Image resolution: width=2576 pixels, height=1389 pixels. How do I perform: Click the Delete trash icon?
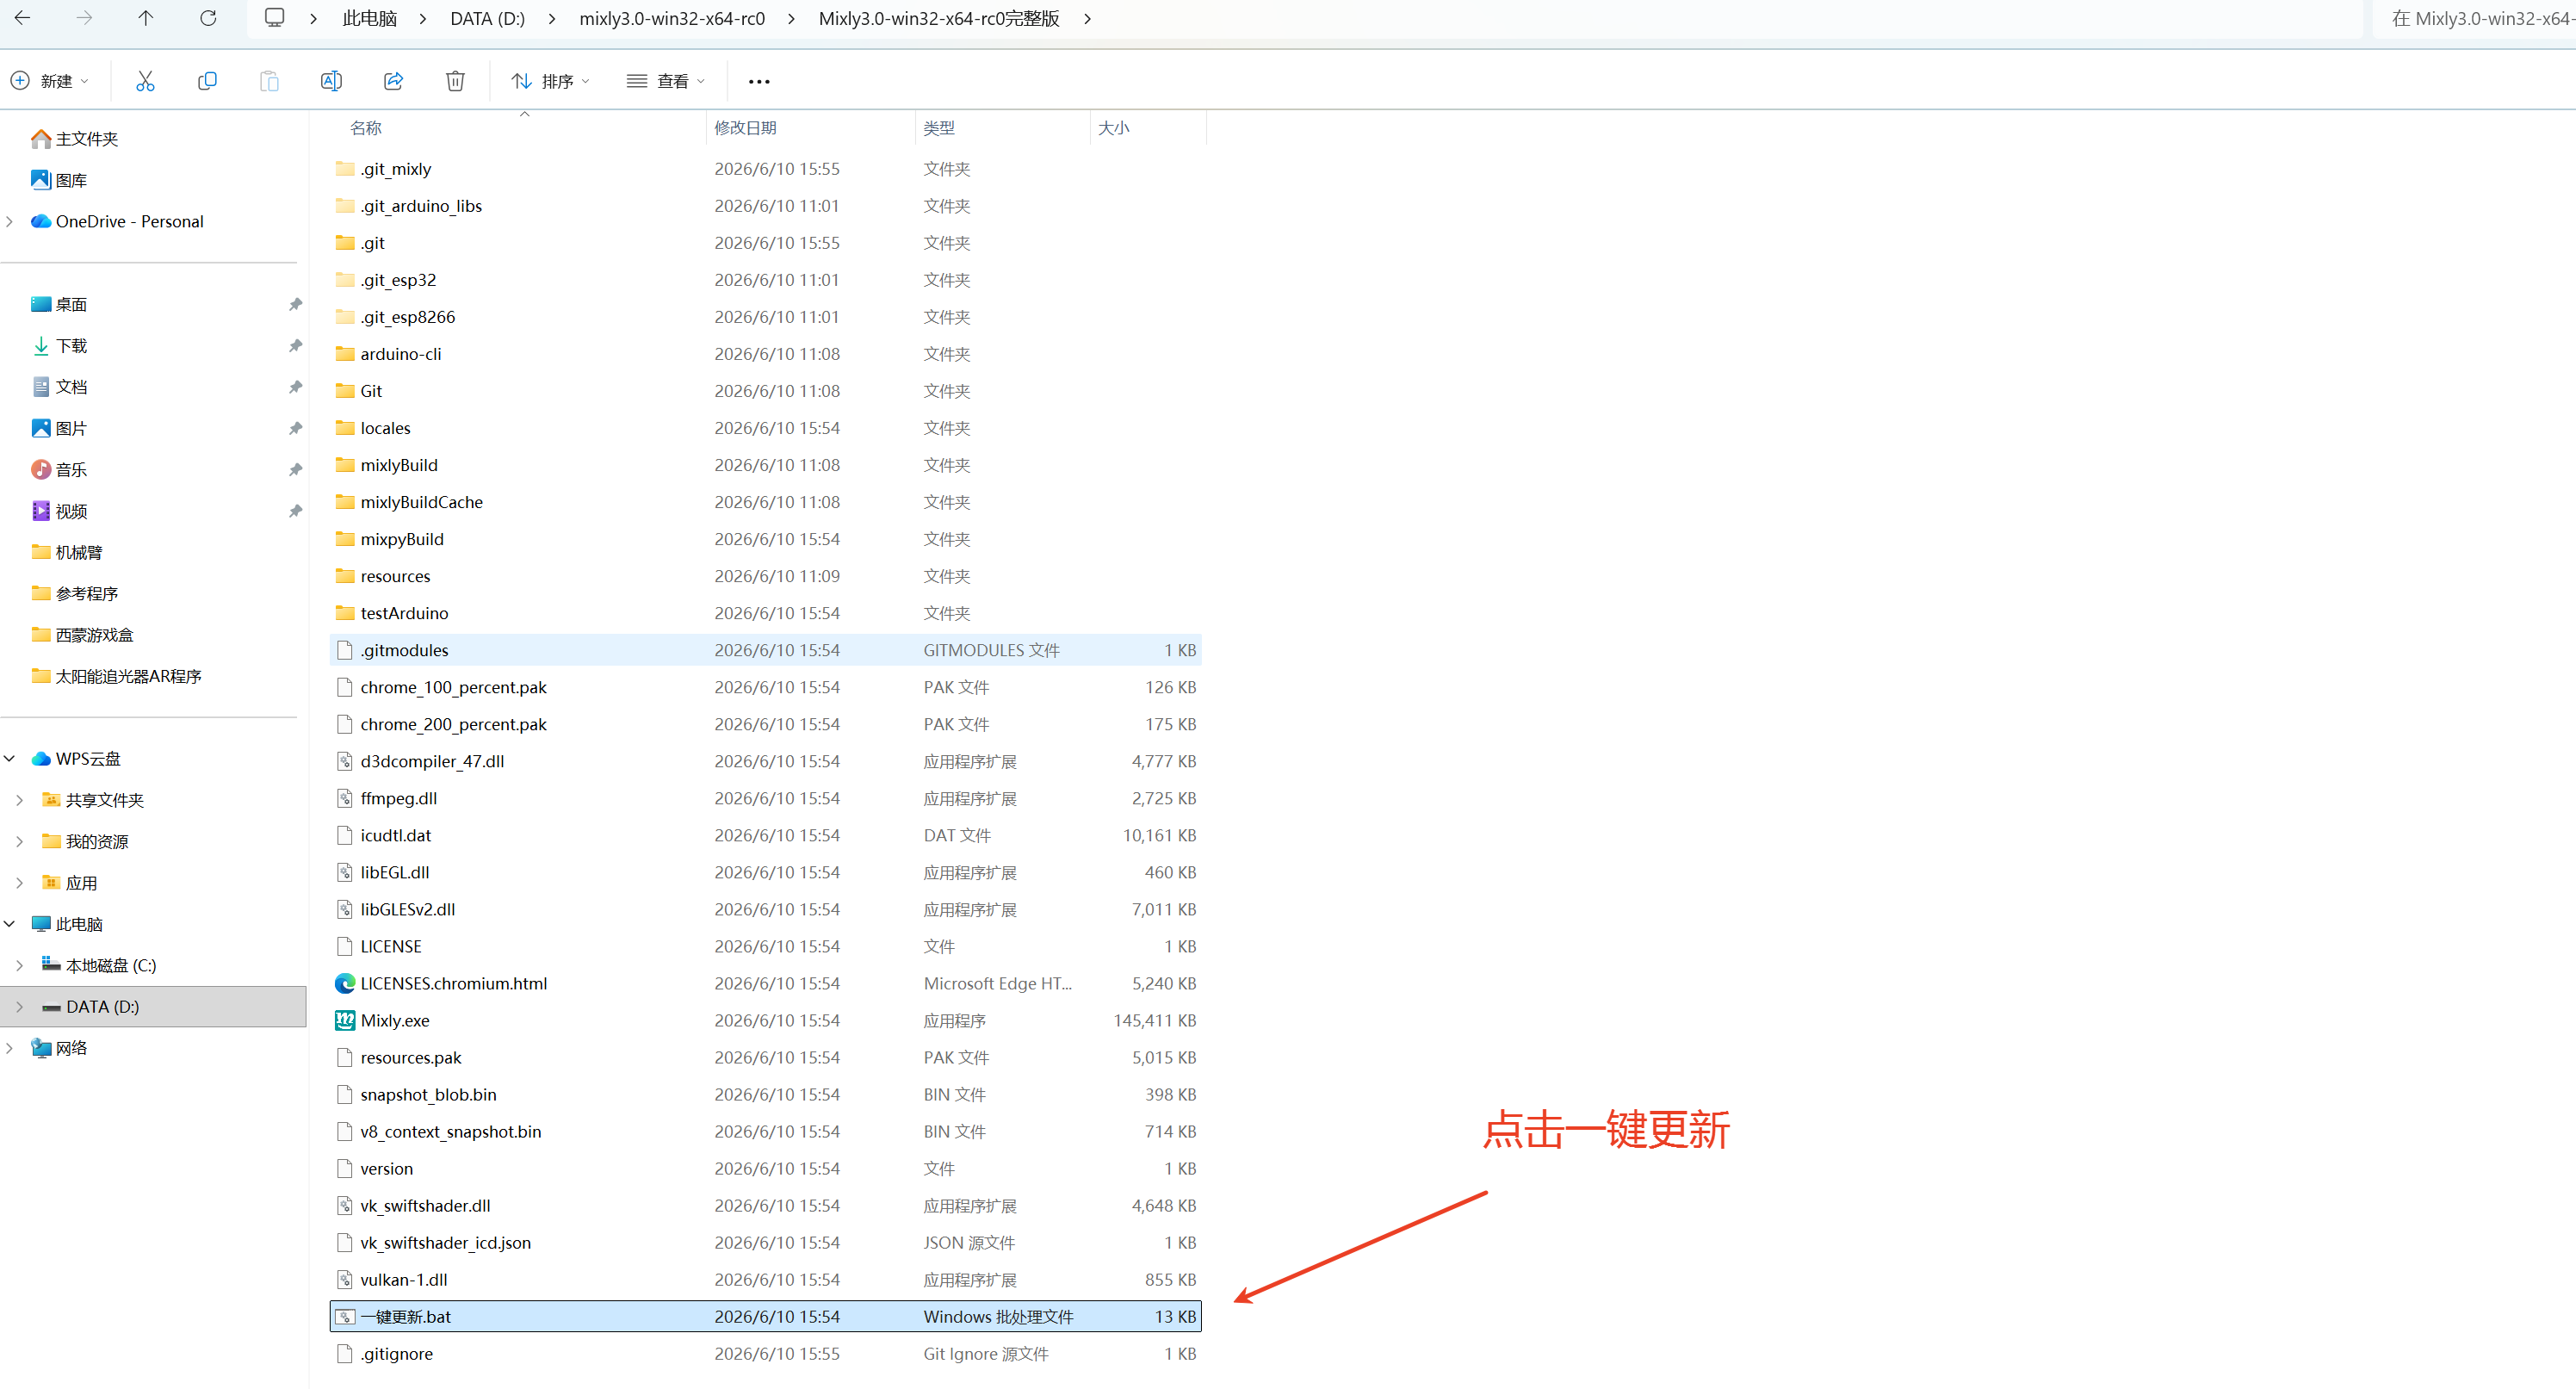click(x=455, y=81)
